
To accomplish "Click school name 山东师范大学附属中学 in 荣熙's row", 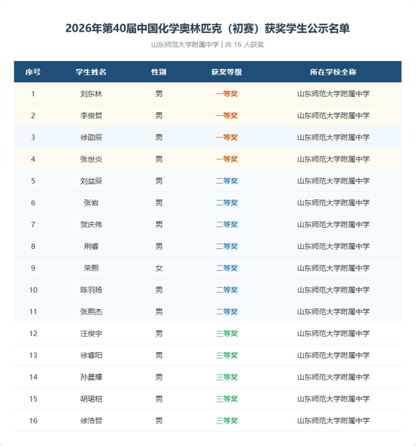I will click(x=333, y=268).
